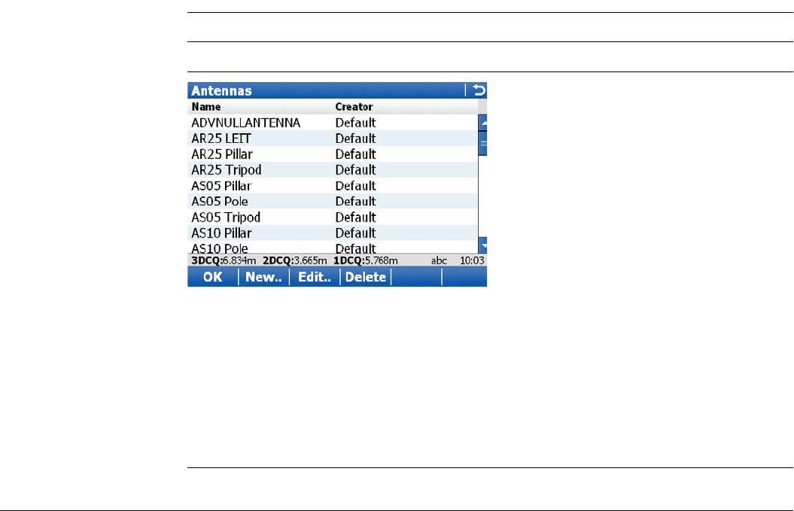Click the Edit.. softkey
Screen dimensions: 794x511
click(x=315, y=277)
